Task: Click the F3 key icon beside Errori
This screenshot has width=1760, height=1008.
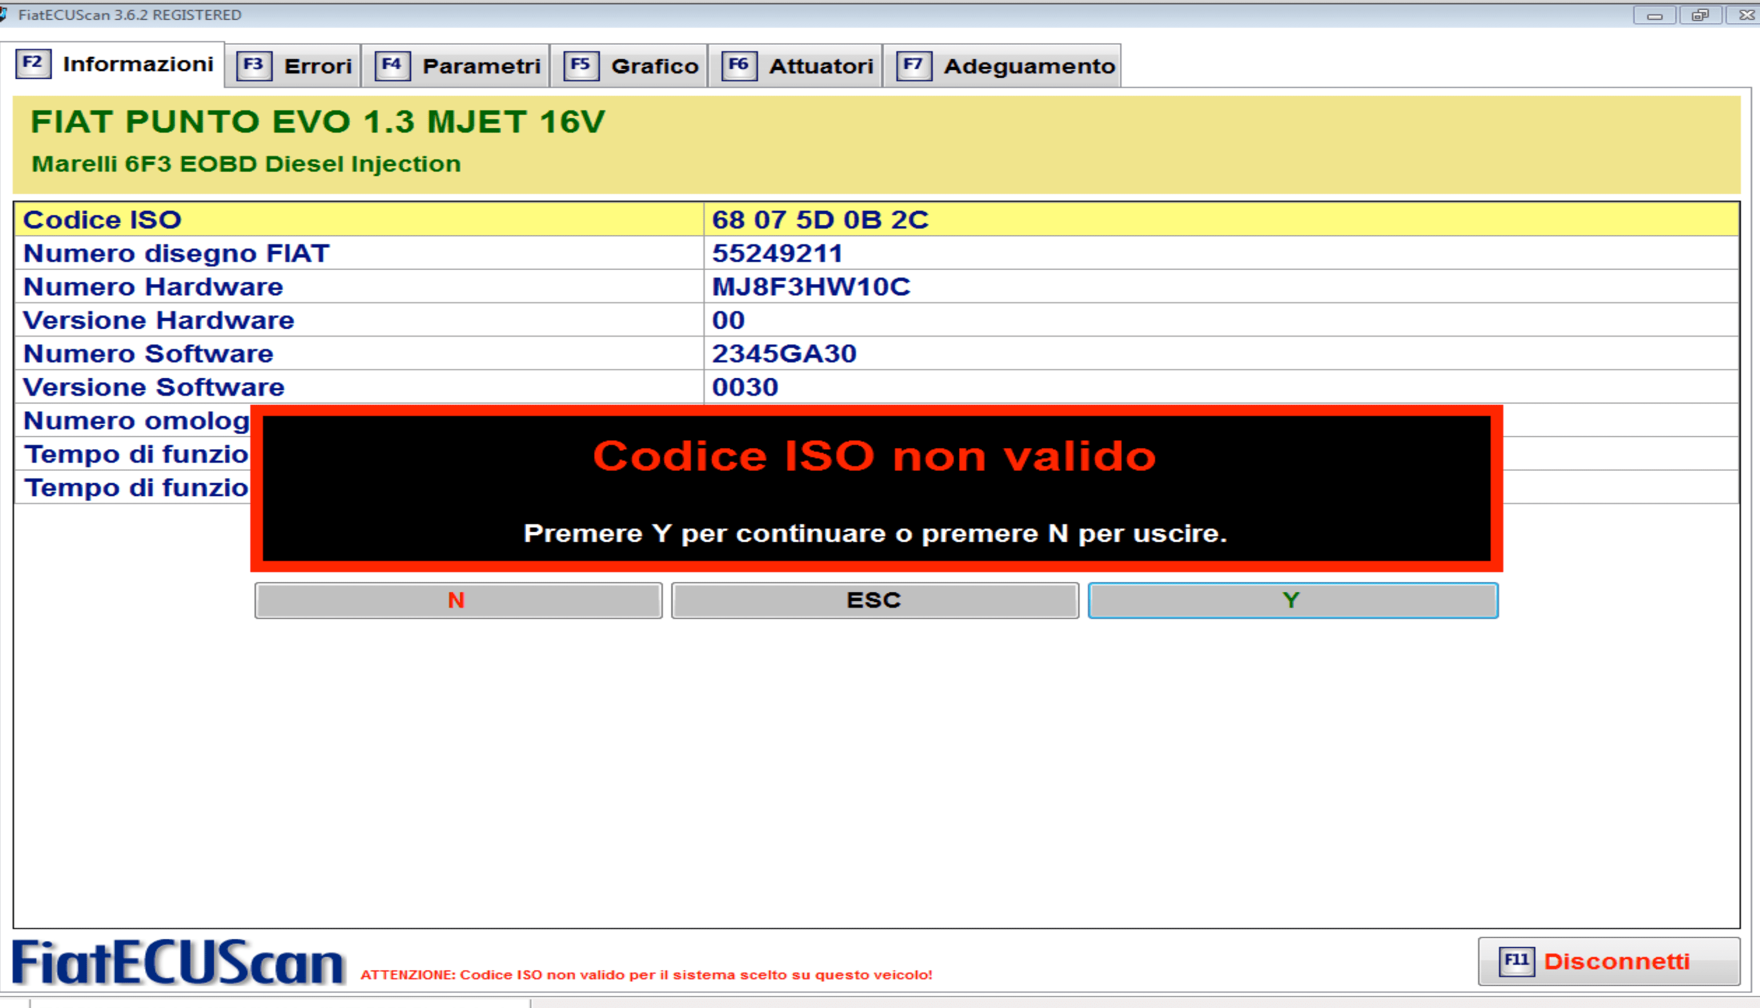Action: pyautogui.click(x=254, y=66)
